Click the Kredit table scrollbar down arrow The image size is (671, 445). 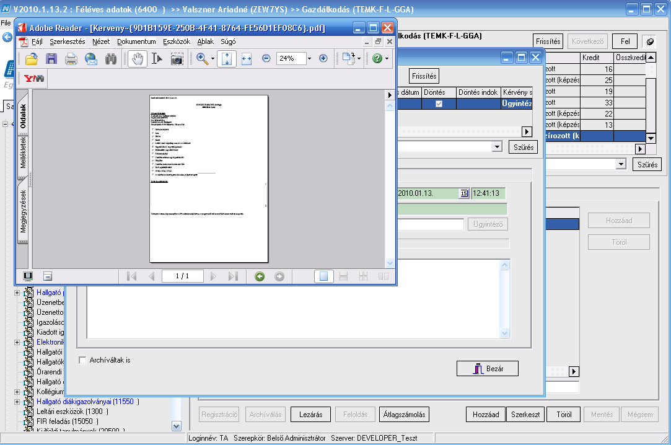click(x=651, y=138)
